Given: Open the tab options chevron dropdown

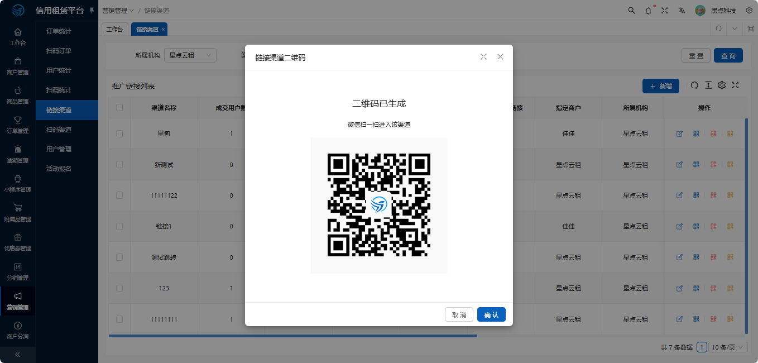Looking at the screenshot, I should pyautogui.click(x=735, y=29).
